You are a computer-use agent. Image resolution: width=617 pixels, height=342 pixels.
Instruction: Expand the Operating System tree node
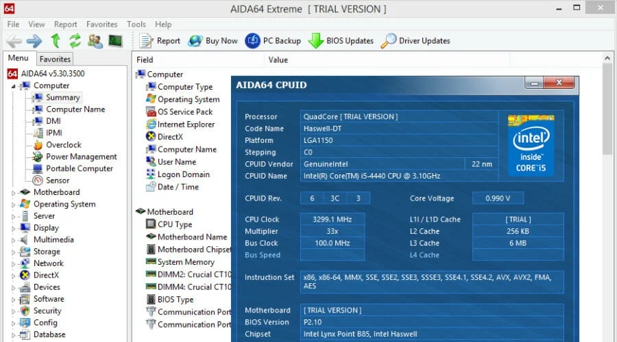pyautogui.click(x=14, y=205)
